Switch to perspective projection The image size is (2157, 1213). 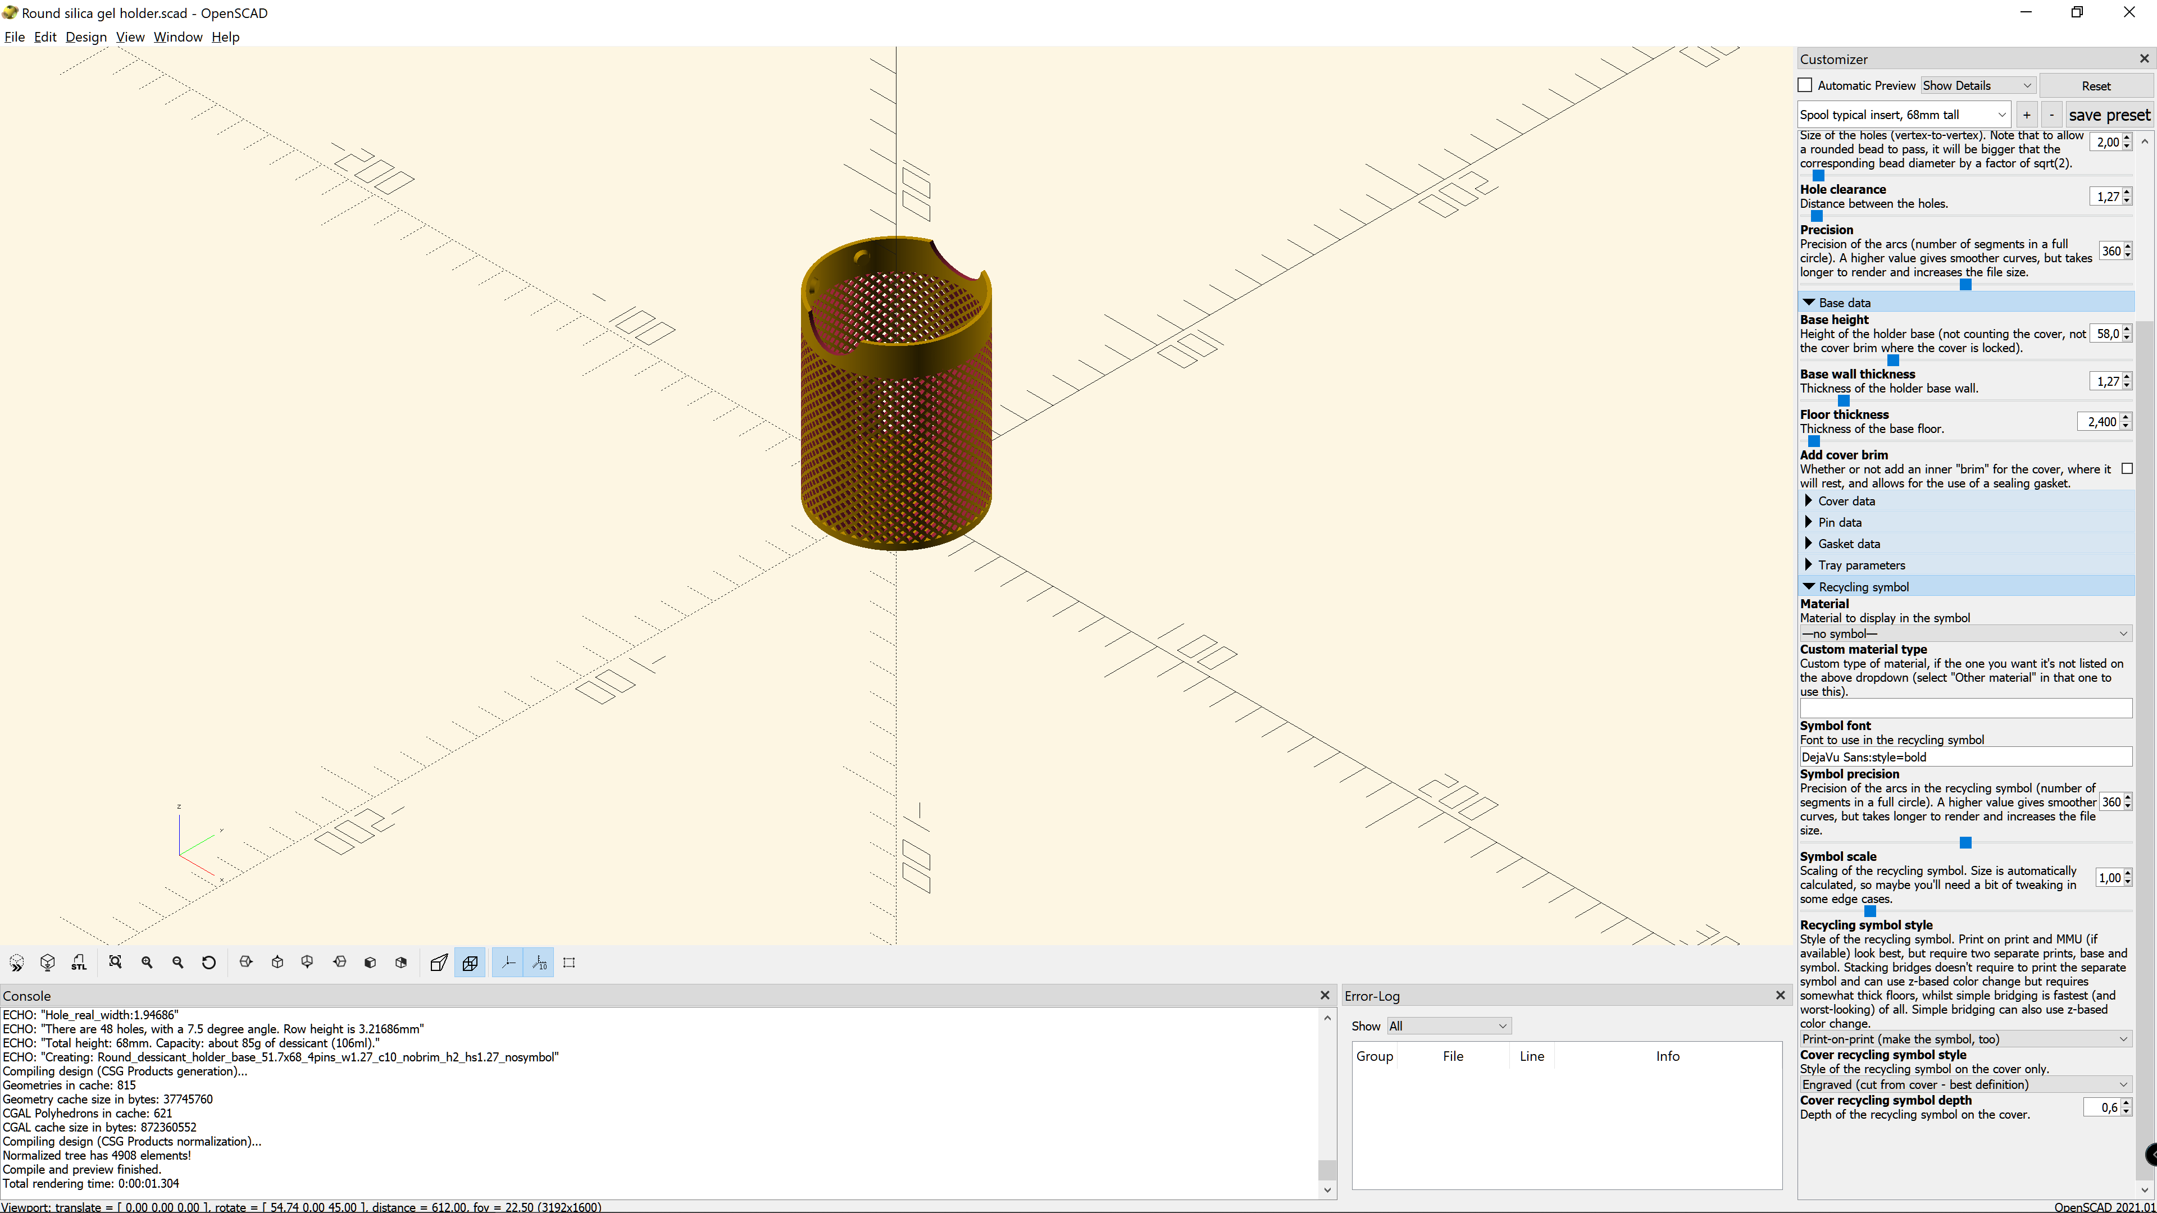coord(438,962)
